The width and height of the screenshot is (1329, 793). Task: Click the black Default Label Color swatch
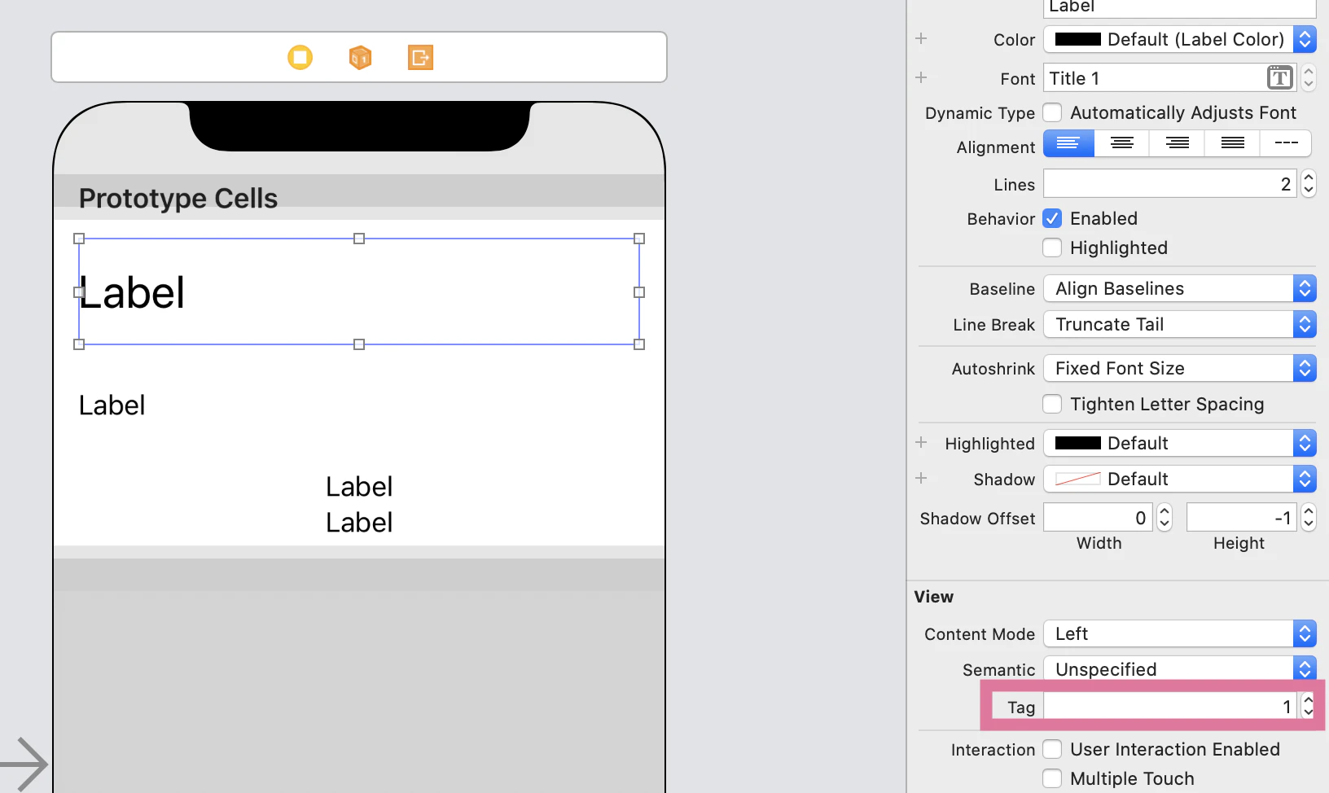(1077, 39)
